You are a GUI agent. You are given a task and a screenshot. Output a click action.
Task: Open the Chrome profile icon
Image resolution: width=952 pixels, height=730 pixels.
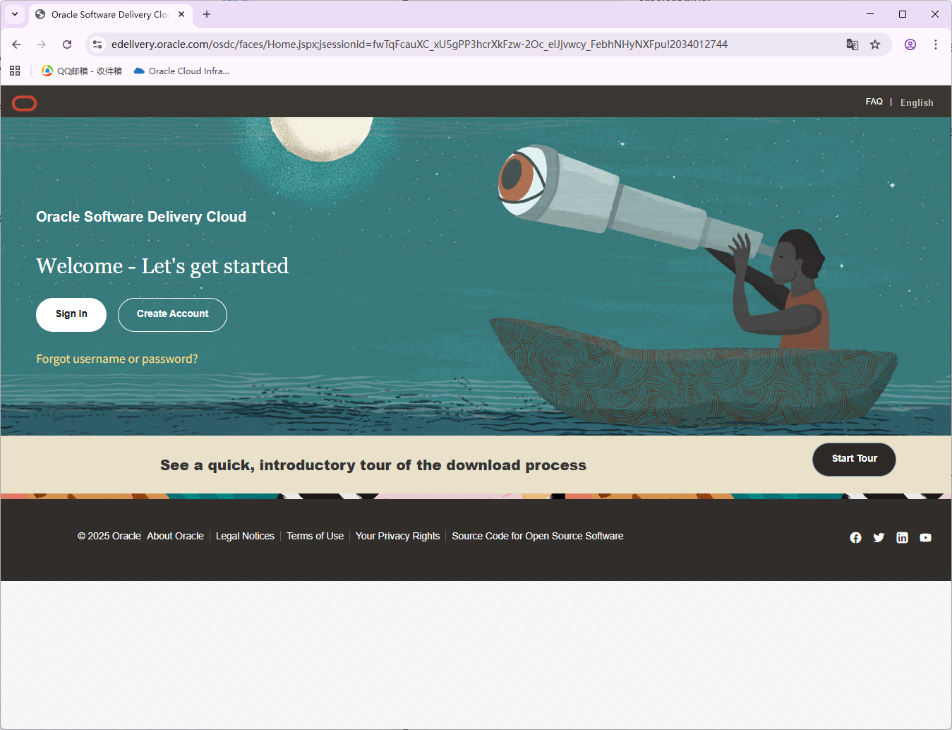[x=910, y=44]
